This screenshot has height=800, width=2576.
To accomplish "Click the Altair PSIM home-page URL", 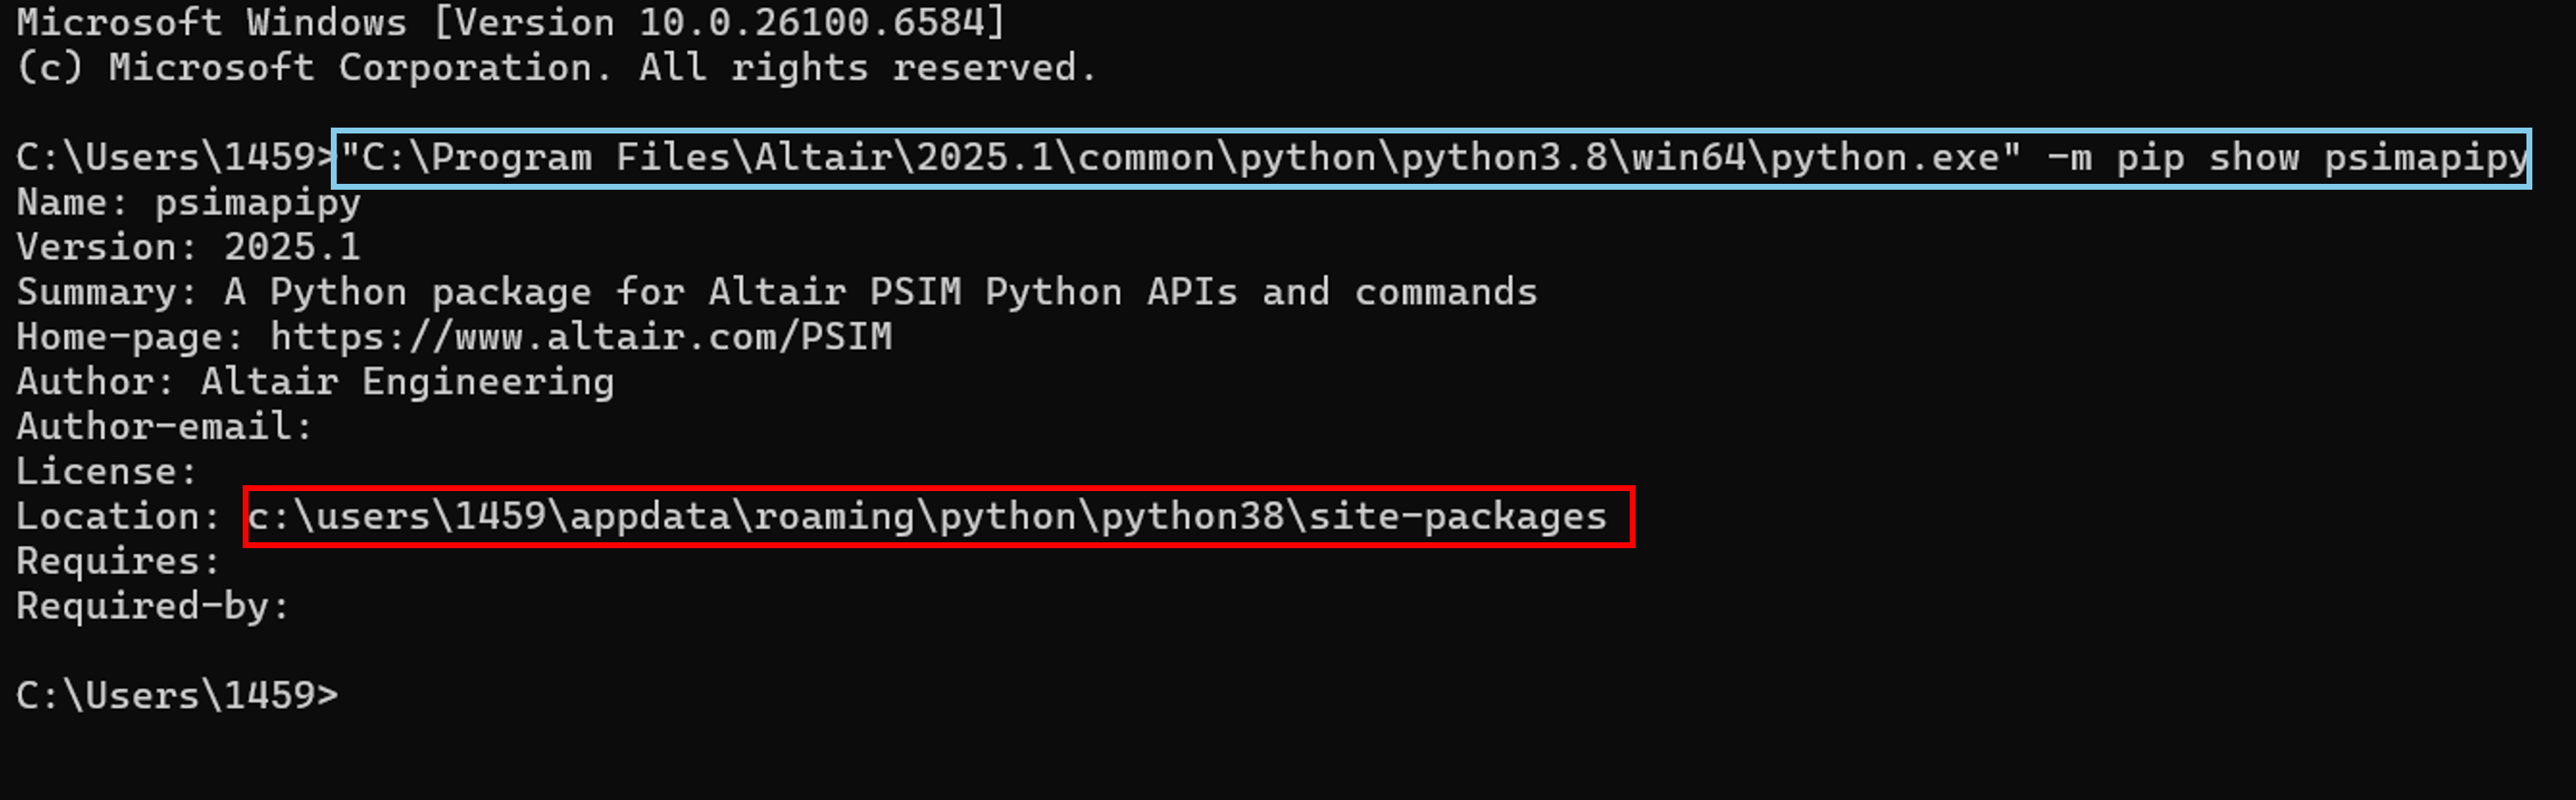I will point(580,337).
